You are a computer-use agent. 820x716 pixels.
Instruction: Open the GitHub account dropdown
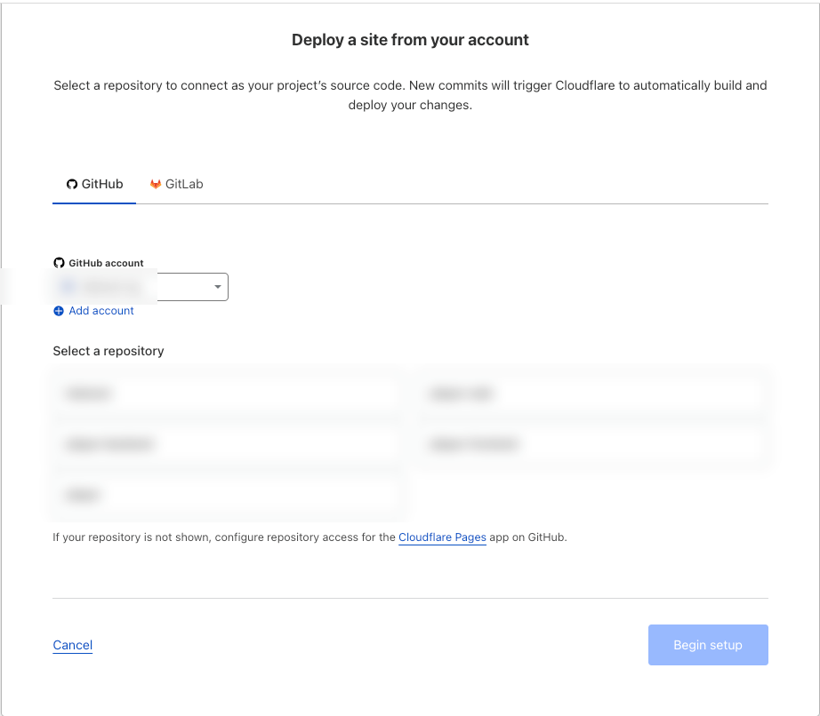coord(138,286)
